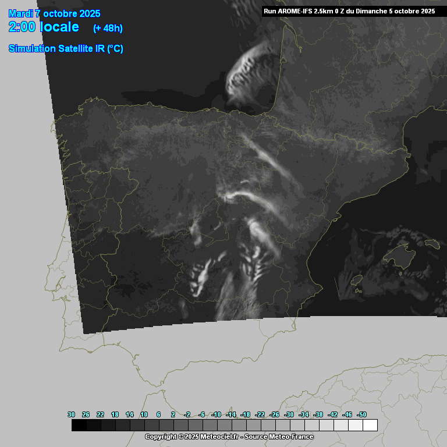Click the "Mardi 7 octobre 2025" date label
The width and height of the screenshot is (447, 447).
tap(54, 14)
